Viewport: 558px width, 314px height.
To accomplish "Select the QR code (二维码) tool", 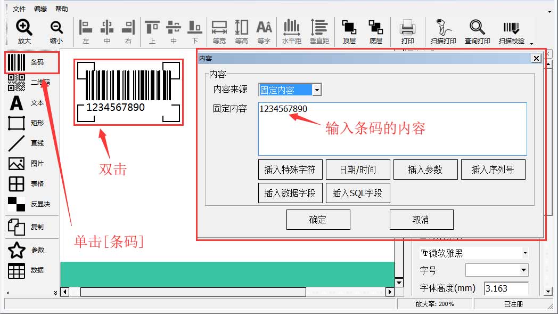I will tap(17, 83).
